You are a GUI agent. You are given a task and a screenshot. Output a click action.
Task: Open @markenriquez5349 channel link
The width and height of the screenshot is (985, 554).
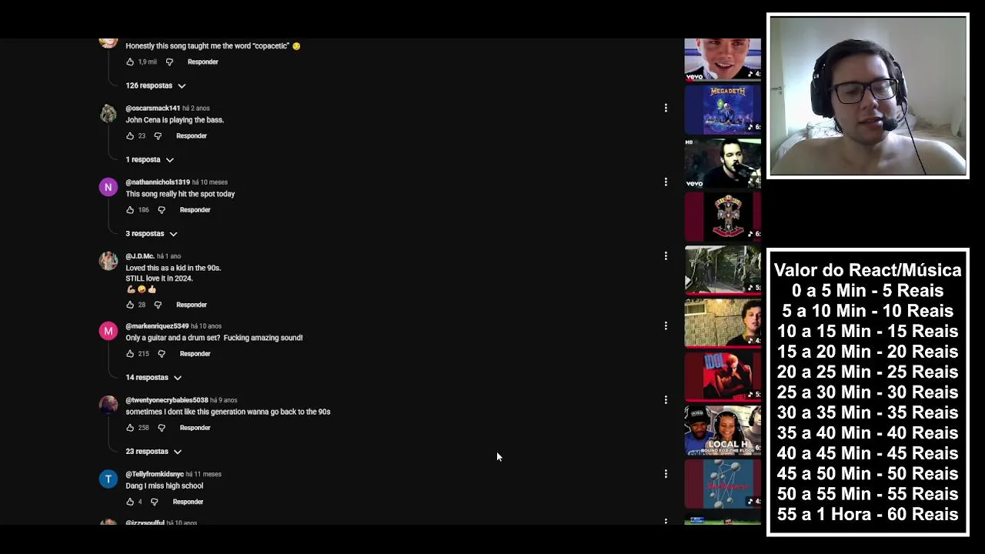click(x=157, y=326)
